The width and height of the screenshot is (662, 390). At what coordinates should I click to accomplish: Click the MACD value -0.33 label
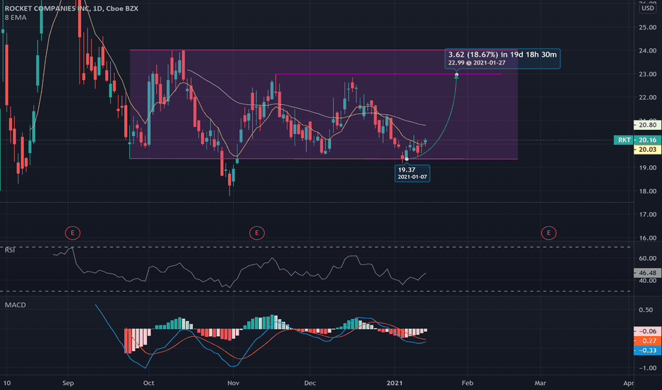[648, 350]
